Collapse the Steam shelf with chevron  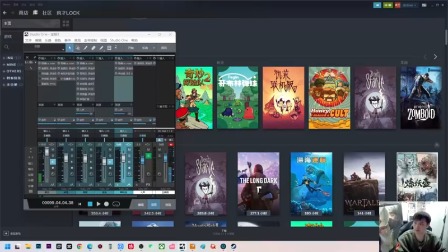437,145
